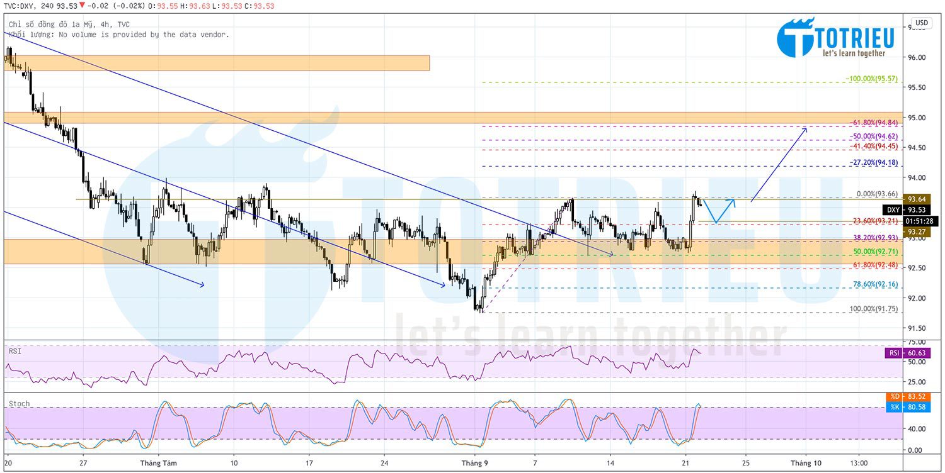
Task: Click the red down-arrow next to the quote
Action: point(81,4)
